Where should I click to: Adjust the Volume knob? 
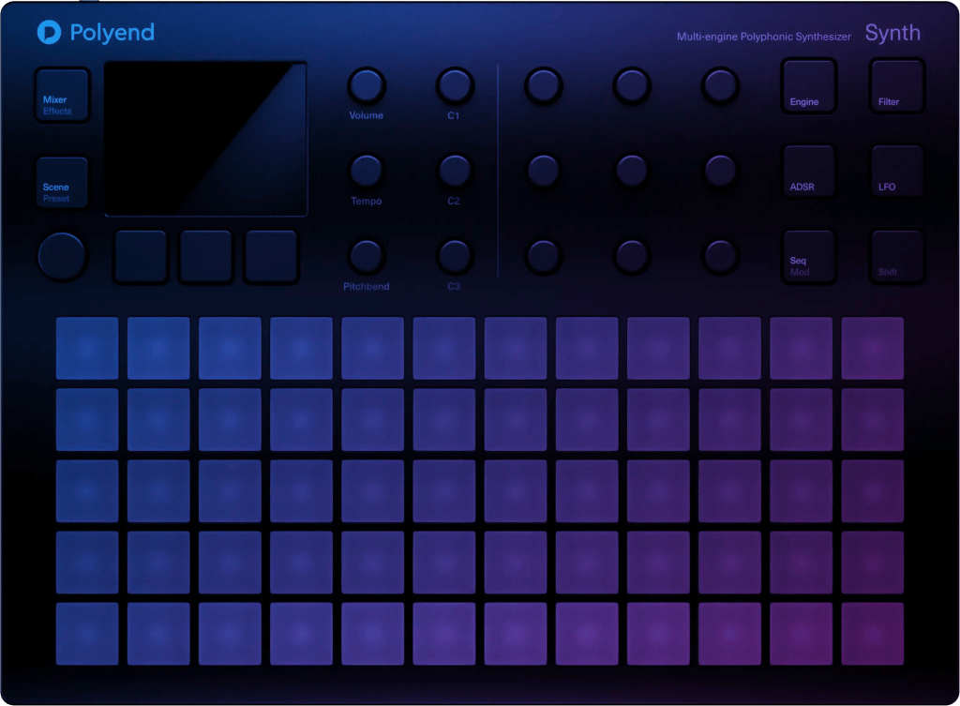coord(366,85)
